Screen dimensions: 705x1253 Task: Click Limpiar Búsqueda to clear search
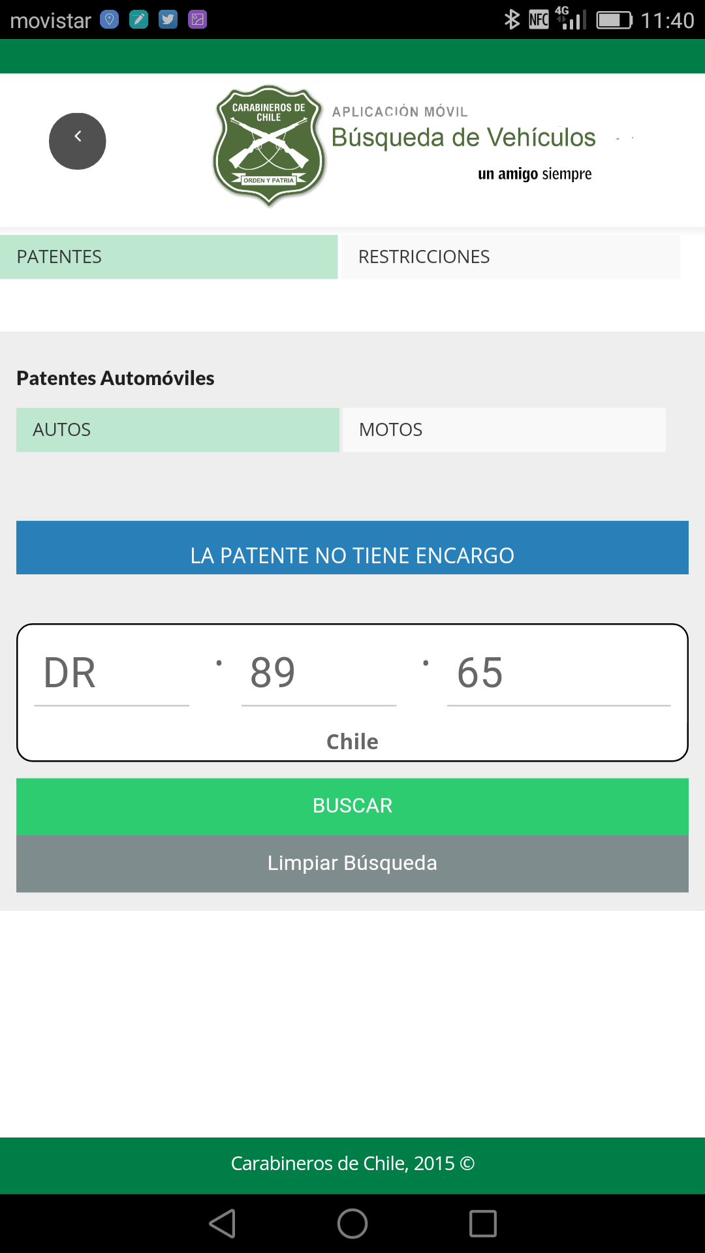pyautogui.click(x=352, y=863)
